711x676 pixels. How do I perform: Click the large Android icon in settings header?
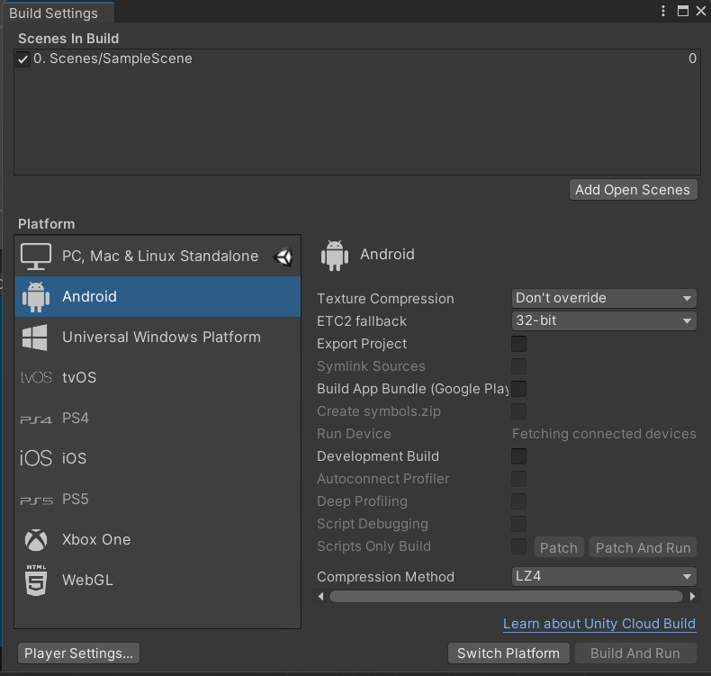[335, 256]
